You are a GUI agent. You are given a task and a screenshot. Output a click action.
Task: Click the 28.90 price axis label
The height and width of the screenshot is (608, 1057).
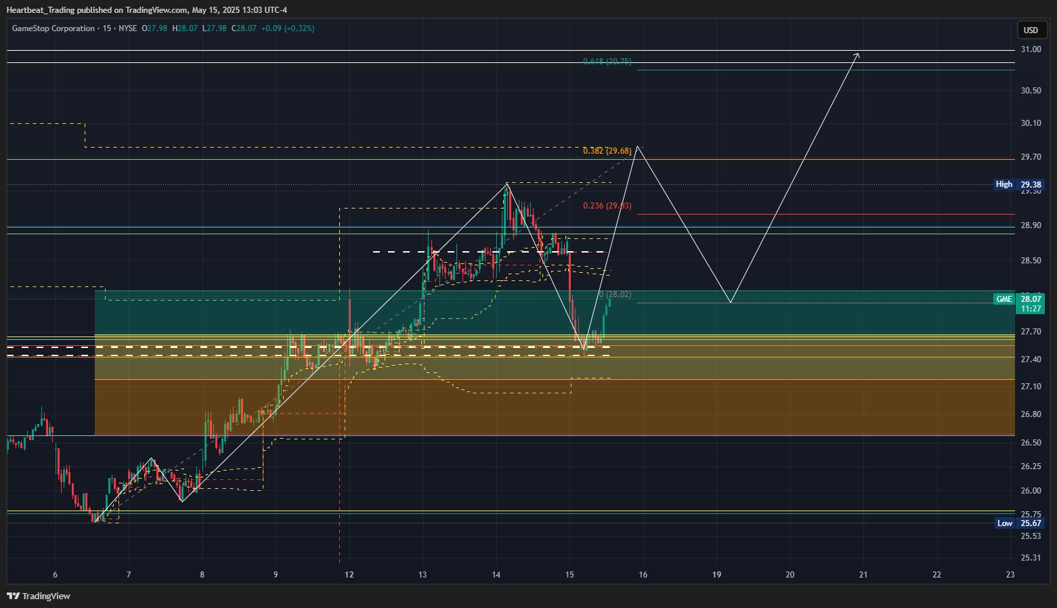[x=1031, y=225]
